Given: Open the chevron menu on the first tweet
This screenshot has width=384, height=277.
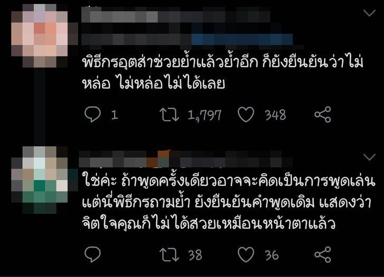Looking at the screenshot, I should (x=370, y=13).
